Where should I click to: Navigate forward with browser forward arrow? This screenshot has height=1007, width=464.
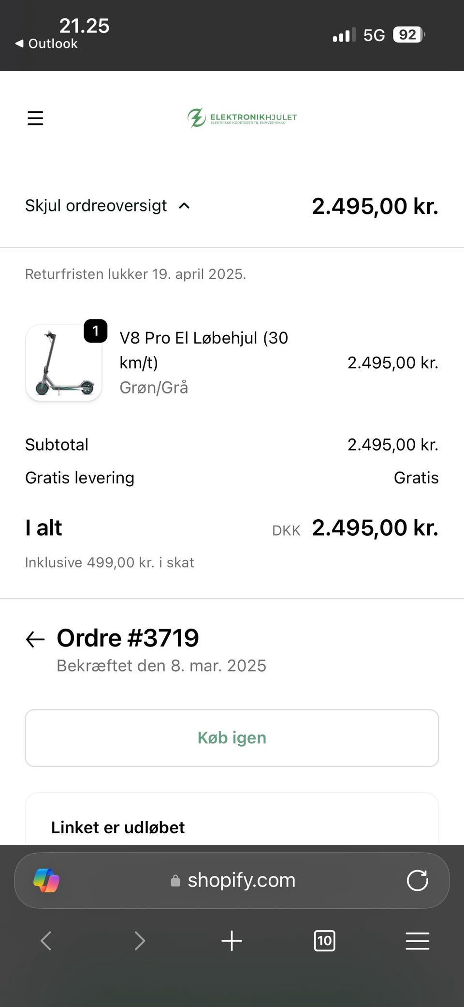tap(139, 941)
